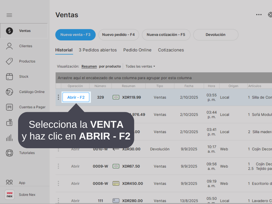Open Tutoriales label in sidebar

pos(27,153)
